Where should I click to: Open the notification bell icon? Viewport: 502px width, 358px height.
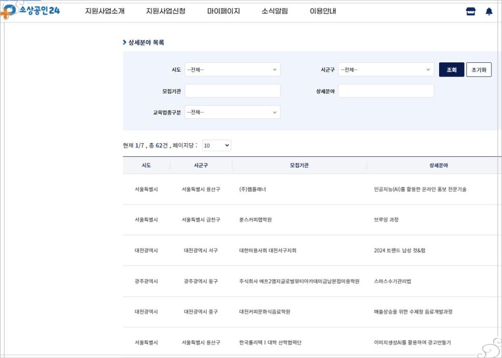pos(489,11)
